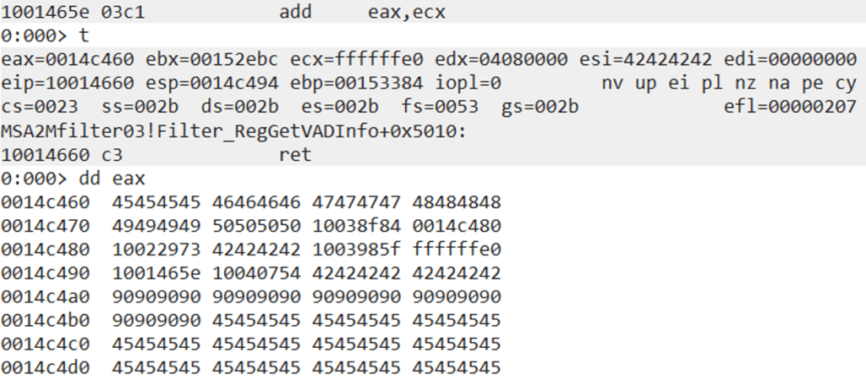This screenshot has width=866, height=380.
Task: Select the 10040754 value in the dump
Action: coord(256,274)
